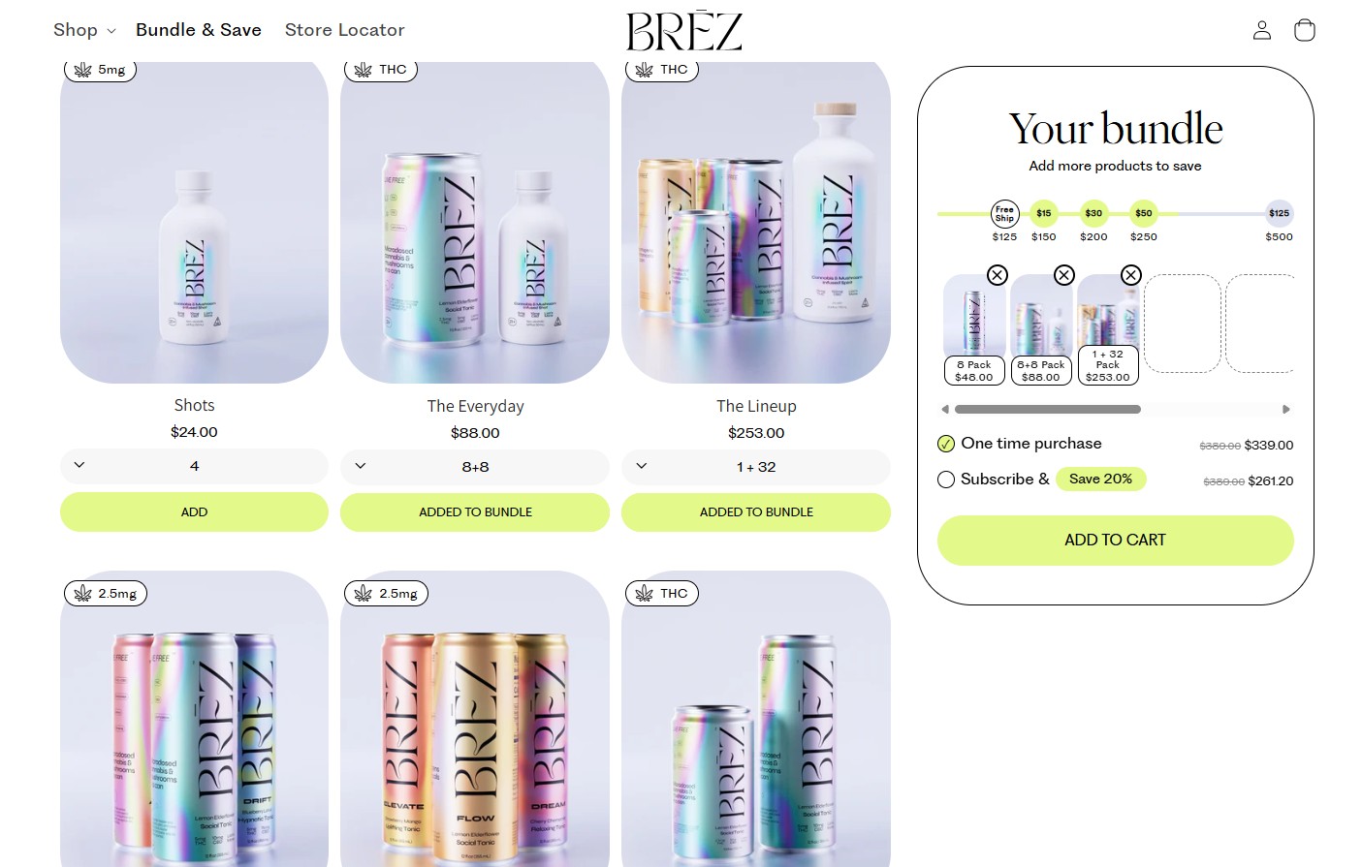
Task: Open the Shop menu
Action: (x=84, y=30)
